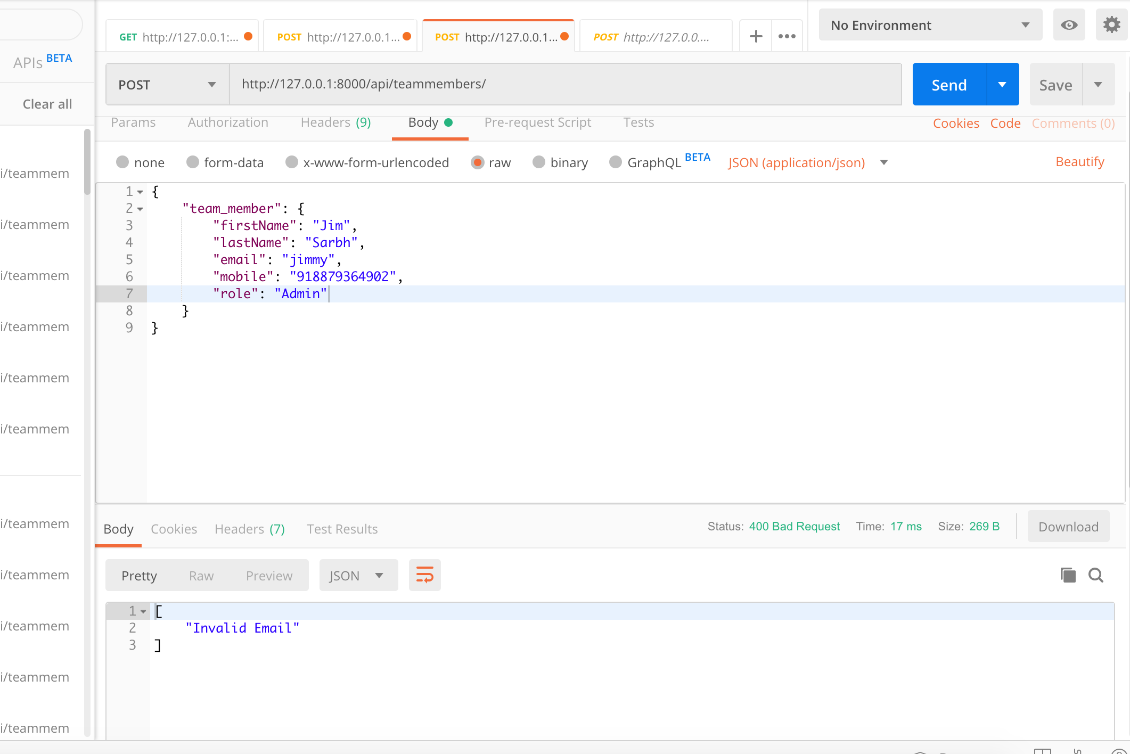Select the x-www-form-urlencoded body type
This screenshot has height=754, width=1130.
(292, 162)
